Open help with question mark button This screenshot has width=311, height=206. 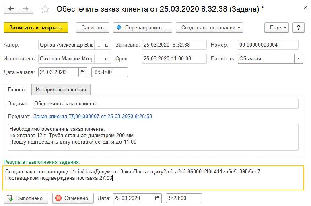(298, 27)
